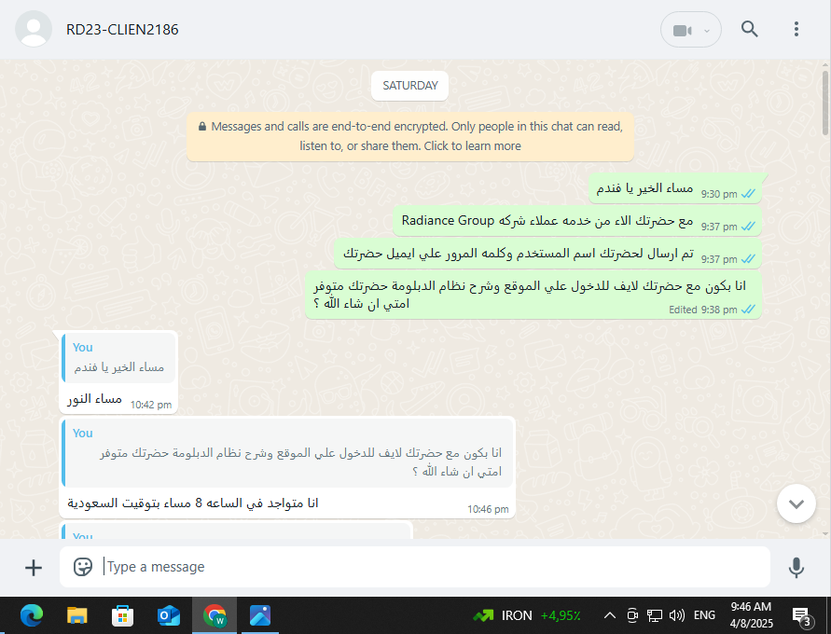Open the attach (plus) menu
The height and width of the screenshot is (634, 831).
tap(34, 567)
